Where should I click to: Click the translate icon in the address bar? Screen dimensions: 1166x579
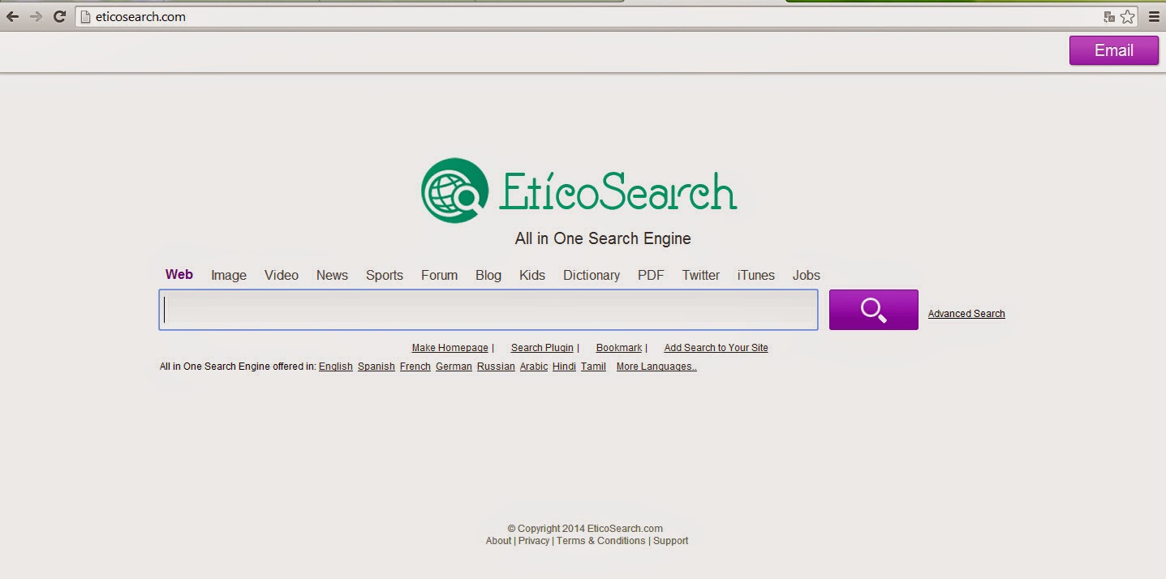(1109, 16)
